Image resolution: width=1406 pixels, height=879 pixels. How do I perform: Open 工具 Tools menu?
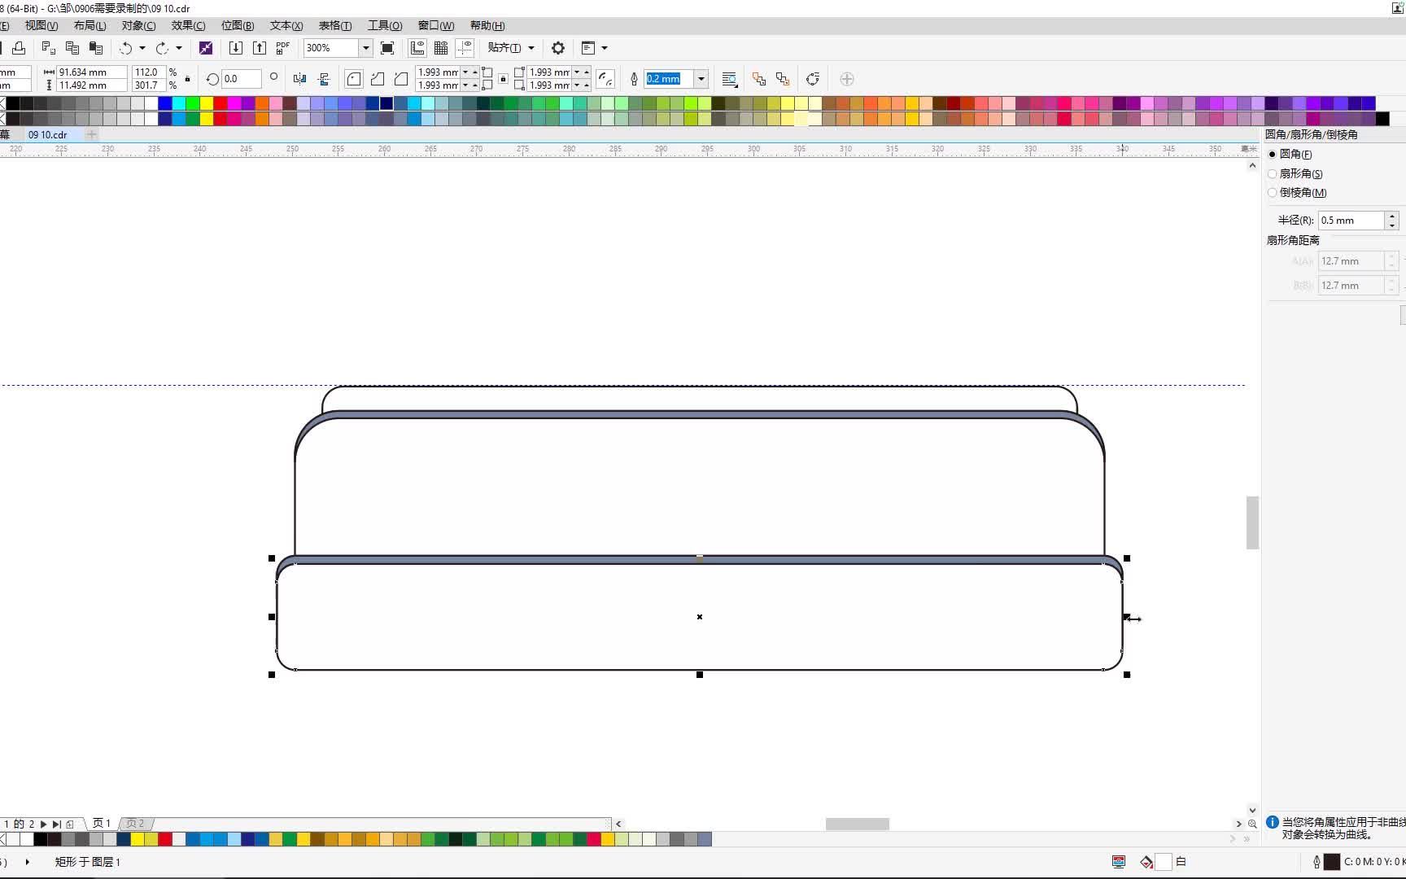tap(385, 26)
